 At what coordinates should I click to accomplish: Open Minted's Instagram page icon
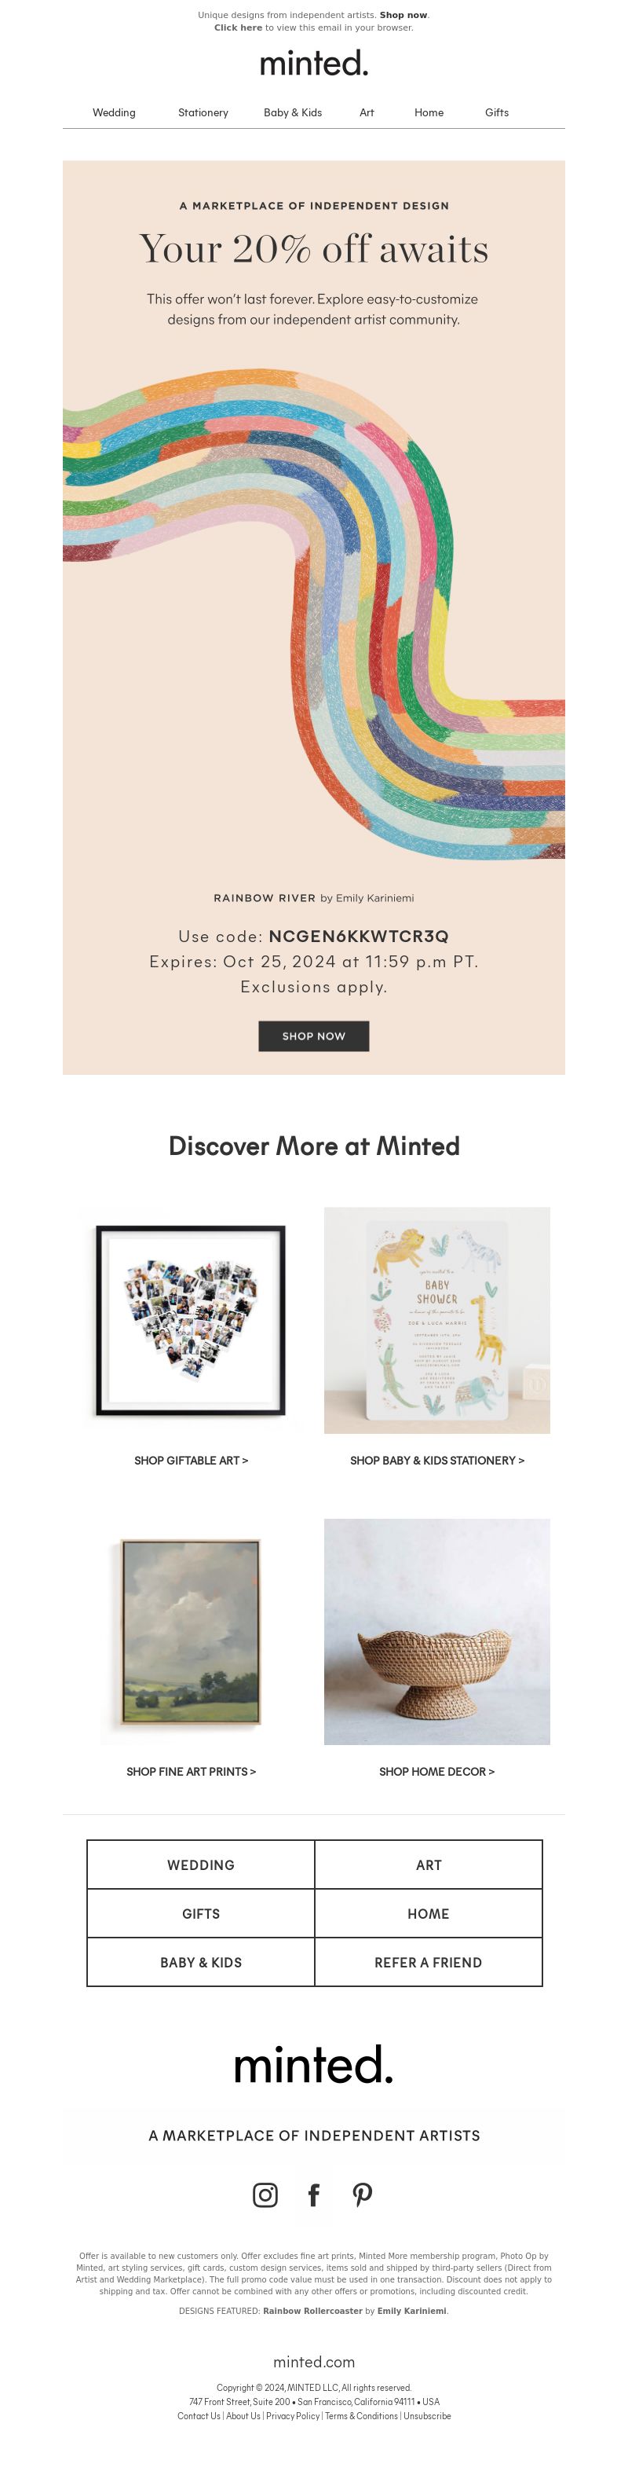(265, 2194)
